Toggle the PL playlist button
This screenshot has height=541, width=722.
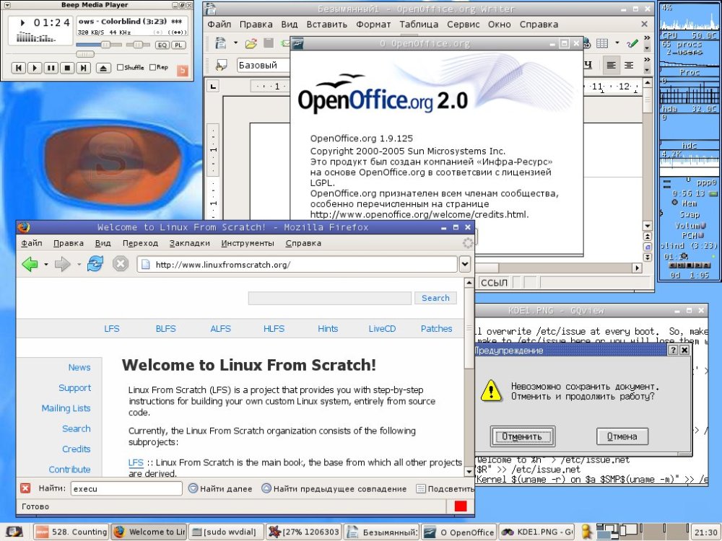(x=178, y=45)
